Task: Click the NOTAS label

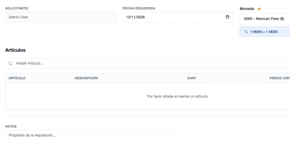Action: click(x=11, y=126)
